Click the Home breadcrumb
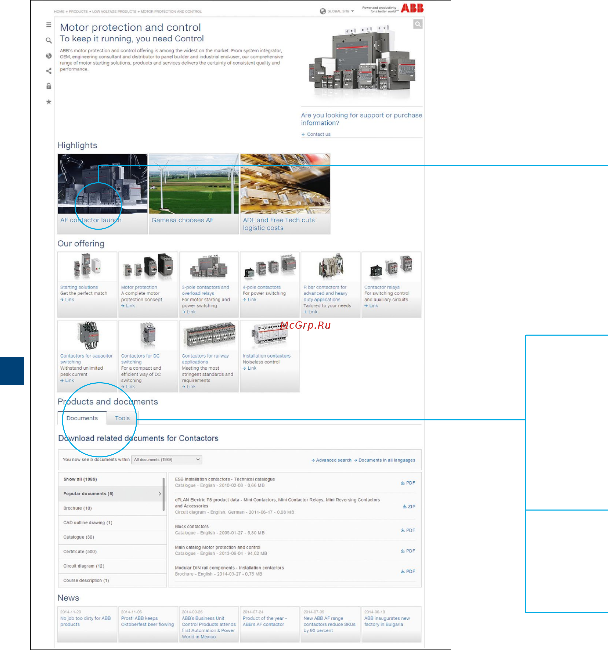 point(59,11)
